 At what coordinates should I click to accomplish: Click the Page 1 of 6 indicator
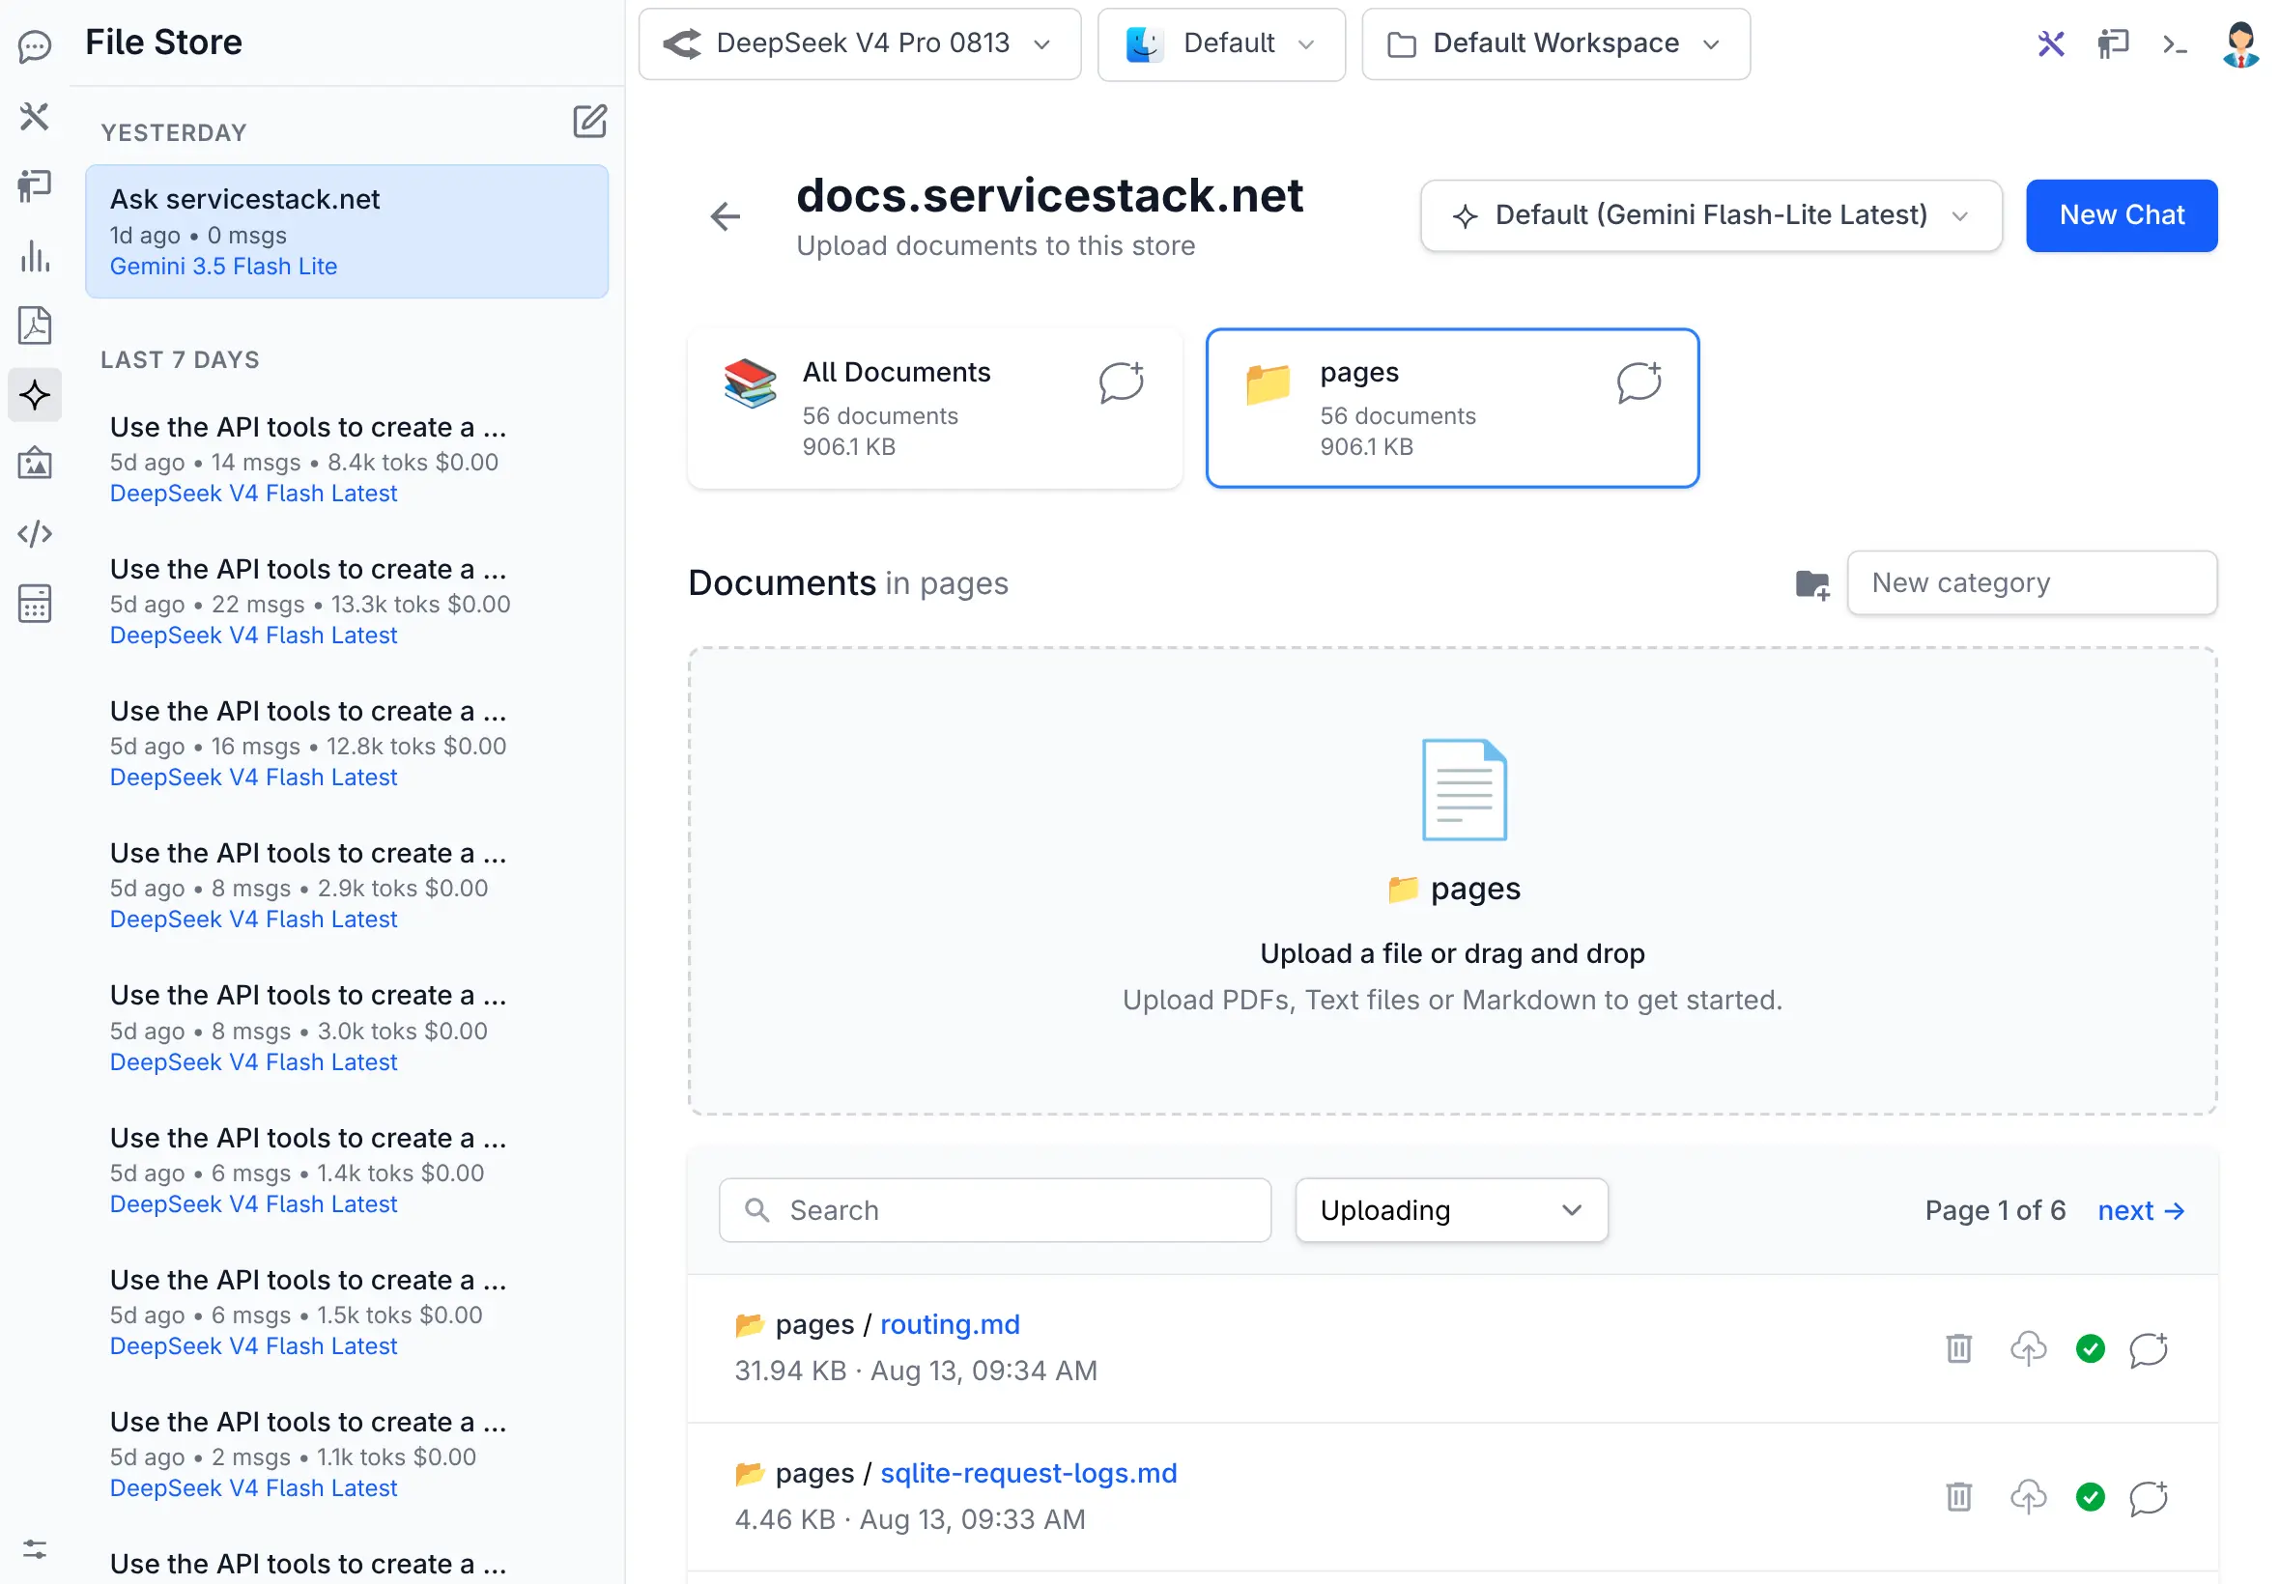tap(1995, 1211)
